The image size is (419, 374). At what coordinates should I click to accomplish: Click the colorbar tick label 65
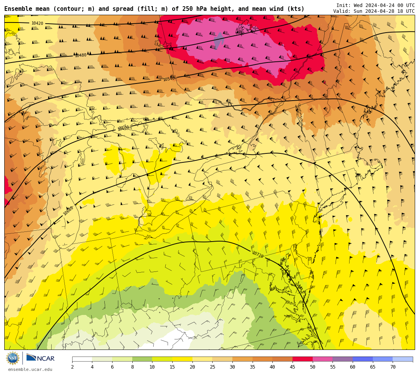click(373, 367)
